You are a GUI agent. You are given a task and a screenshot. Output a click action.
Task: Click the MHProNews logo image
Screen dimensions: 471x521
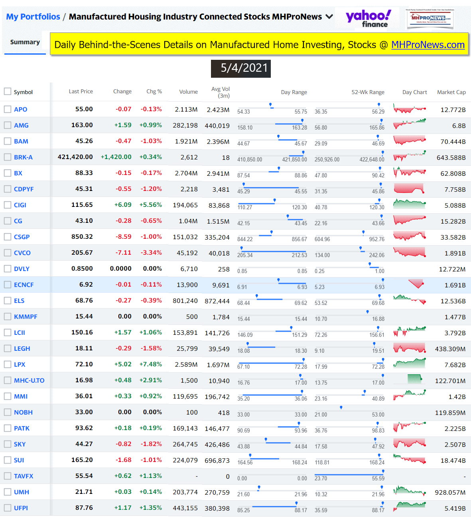tap(430, 18)
